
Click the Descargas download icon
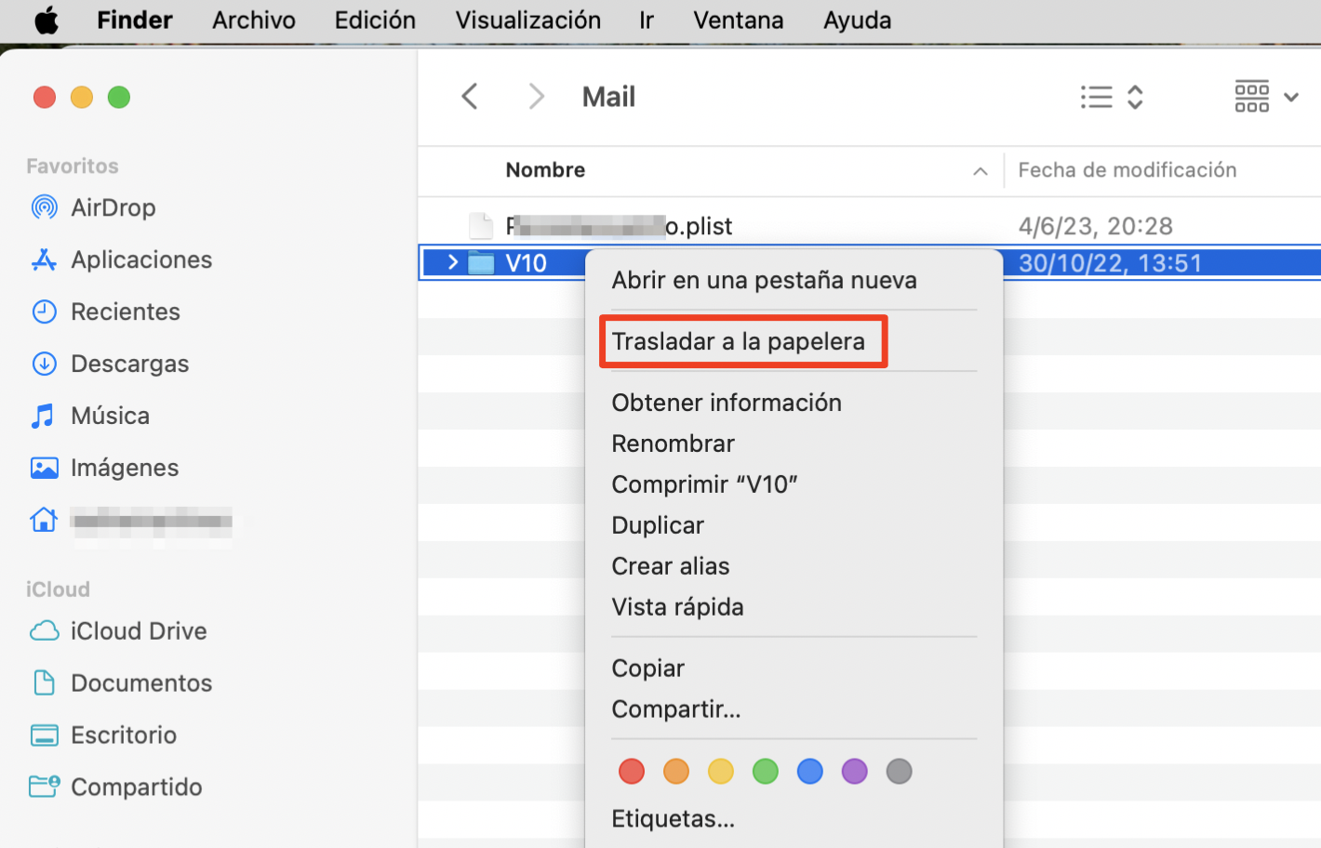44,364
